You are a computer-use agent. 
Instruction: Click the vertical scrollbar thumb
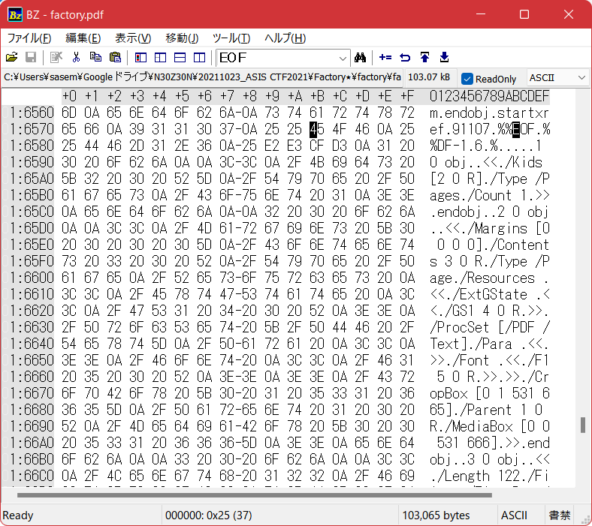pos(583,425)
